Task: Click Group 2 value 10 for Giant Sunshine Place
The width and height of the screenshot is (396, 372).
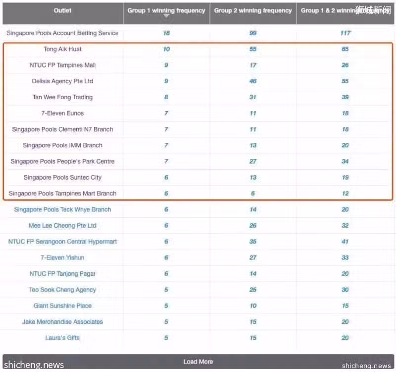Action: click(x=253, y=306)
